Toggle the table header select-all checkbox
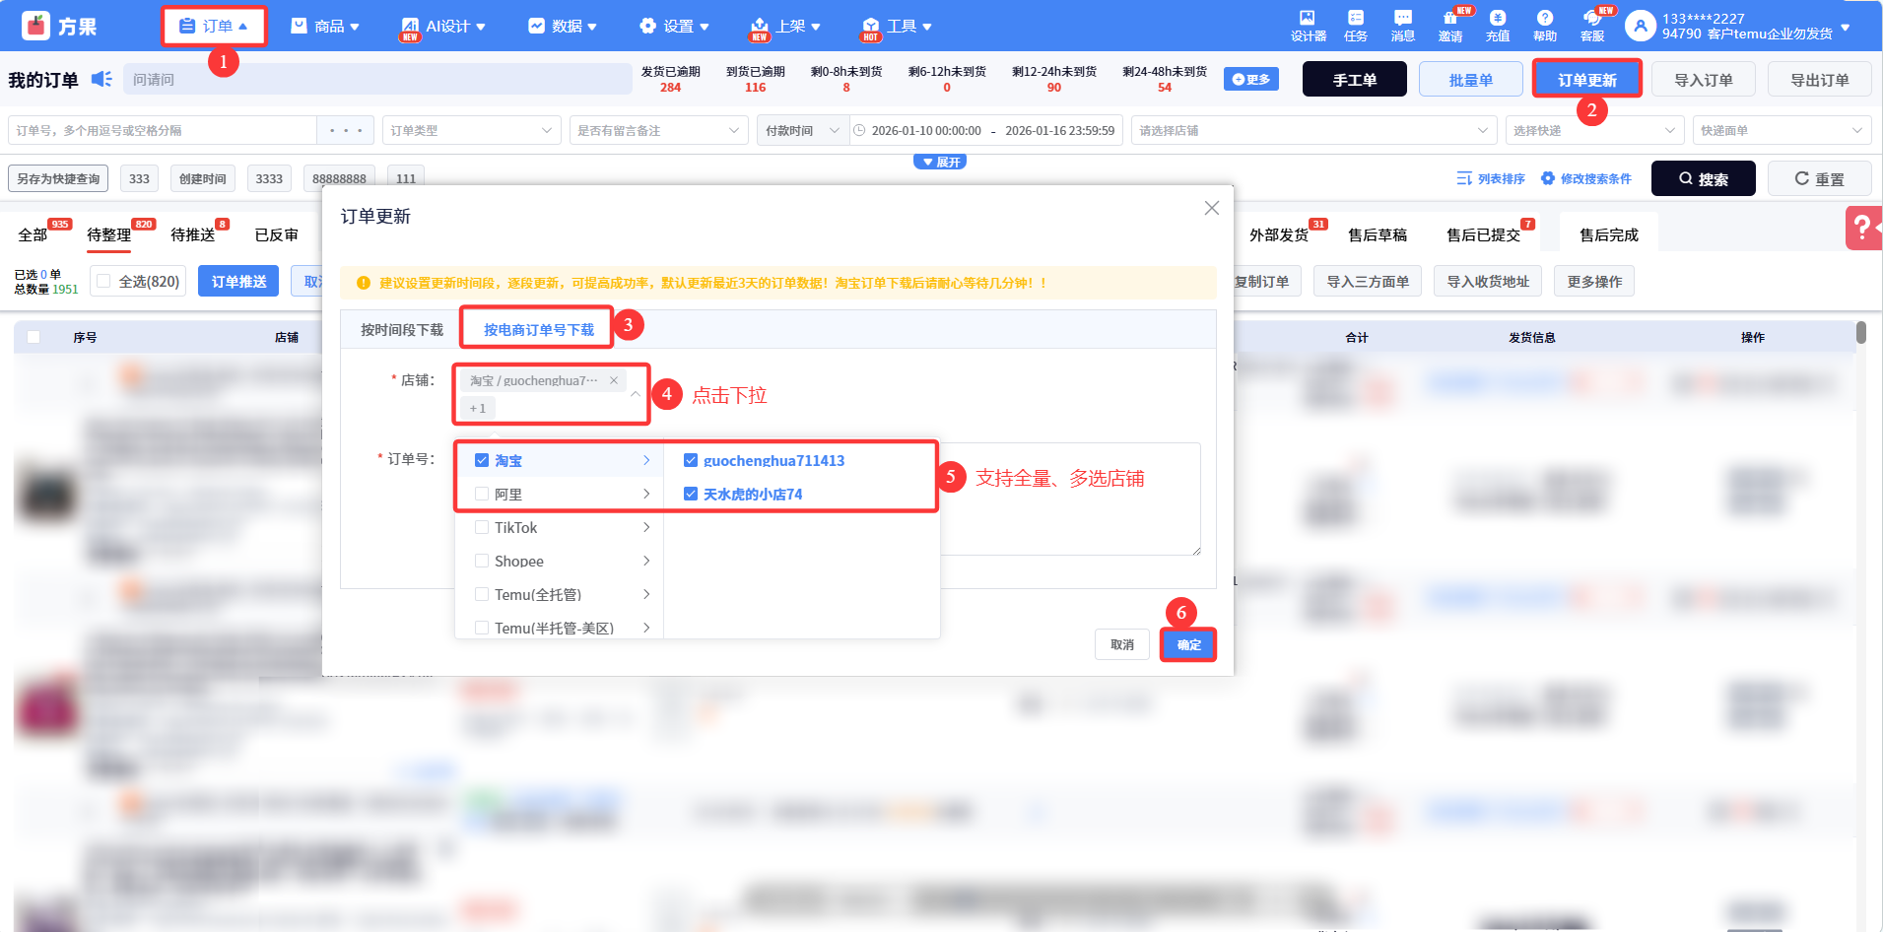 point(34,337)
